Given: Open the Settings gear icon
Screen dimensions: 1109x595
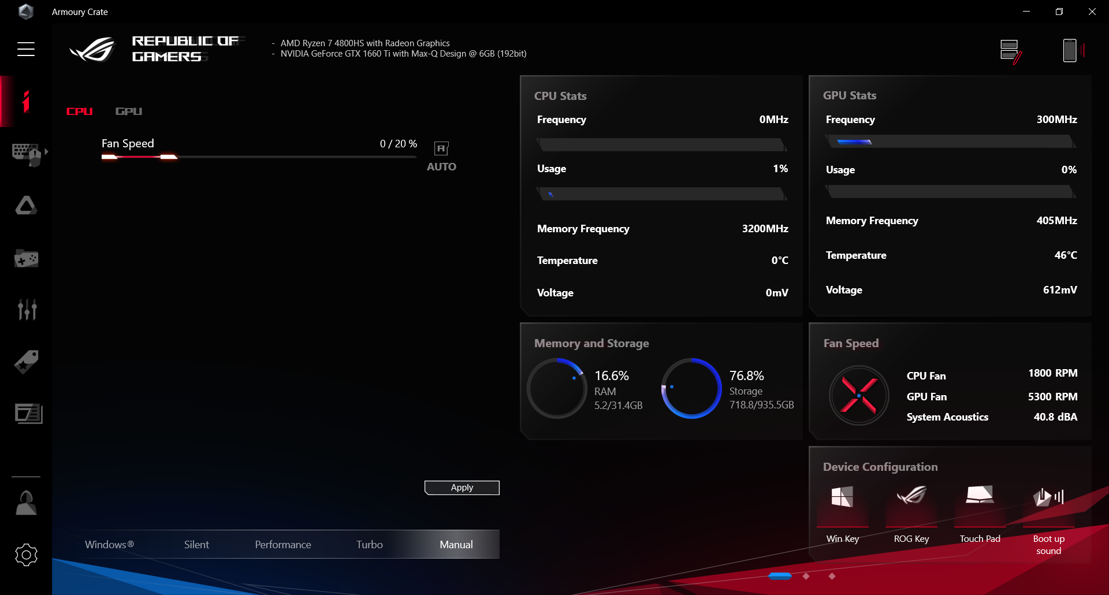Looking at the screenshot, I should point(26,555).
